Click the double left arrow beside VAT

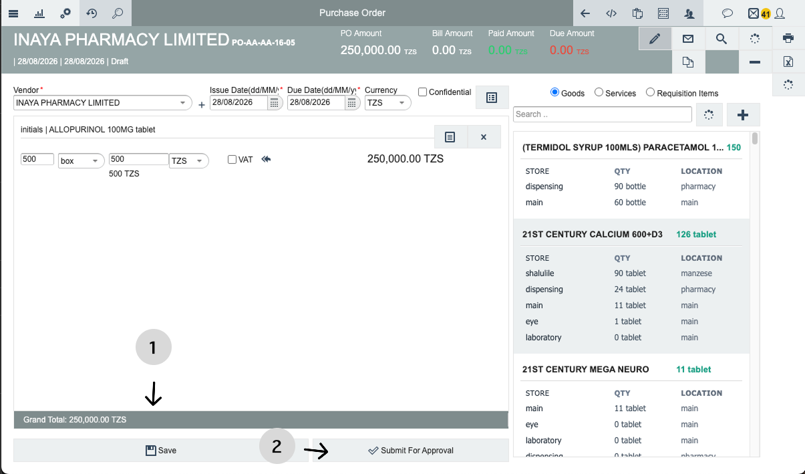[266, 159]
